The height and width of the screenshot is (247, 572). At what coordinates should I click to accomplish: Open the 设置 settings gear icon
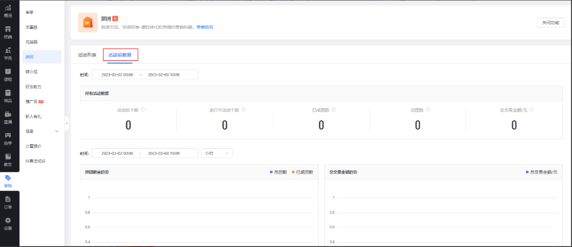click(x=8, y=220)
